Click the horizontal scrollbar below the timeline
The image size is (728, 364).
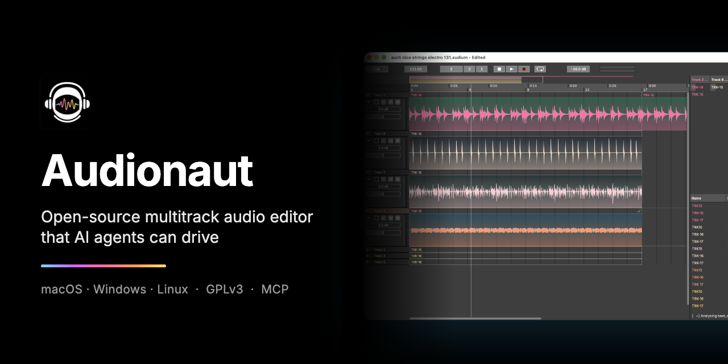pos(475,318)
